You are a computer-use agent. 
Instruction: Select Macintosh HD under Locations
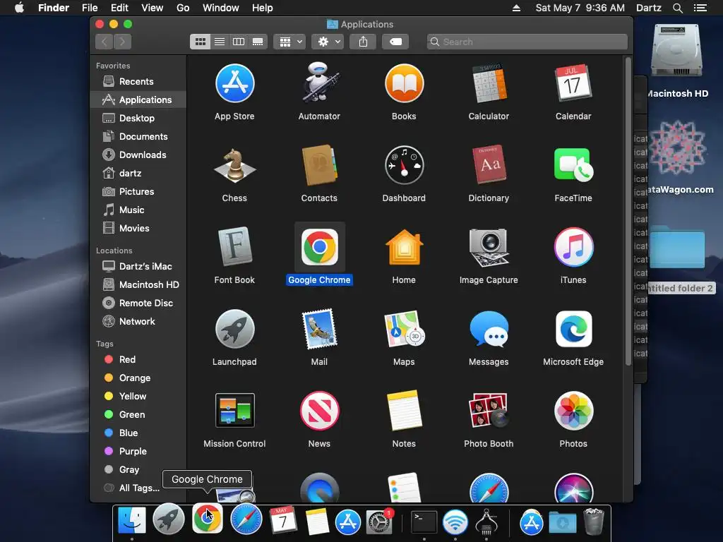click(x=138, y=285)
